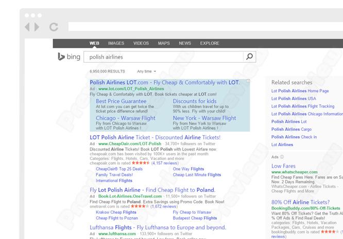Open Budapest Cheap Flights link
Viewport: 343px width, 239px height.
195,218
